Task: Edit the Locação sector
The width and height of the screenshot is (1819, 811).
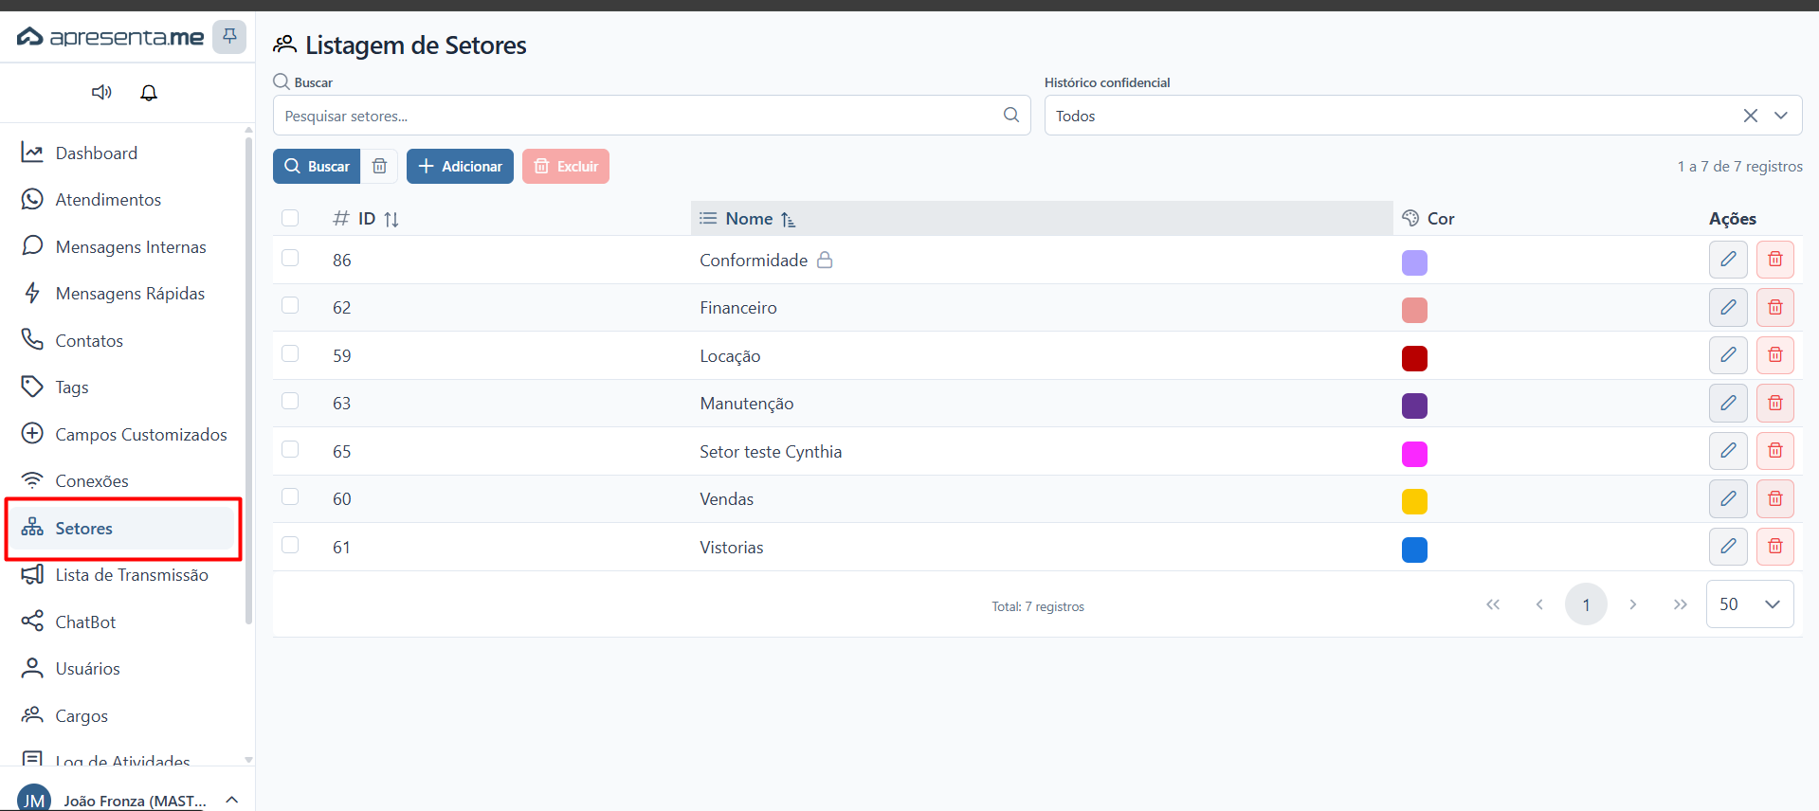Action: [x=1728, y=355]
